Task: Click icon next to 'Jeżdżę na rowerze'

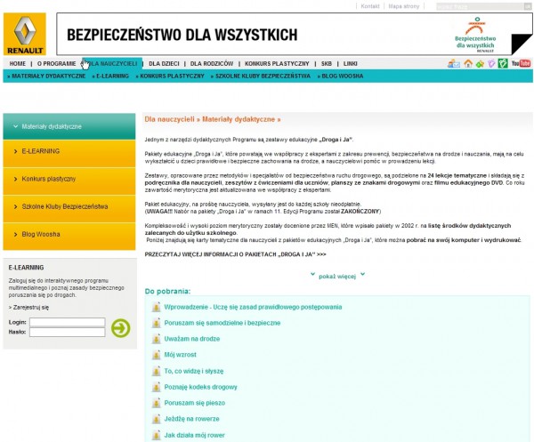Action: 157,419
